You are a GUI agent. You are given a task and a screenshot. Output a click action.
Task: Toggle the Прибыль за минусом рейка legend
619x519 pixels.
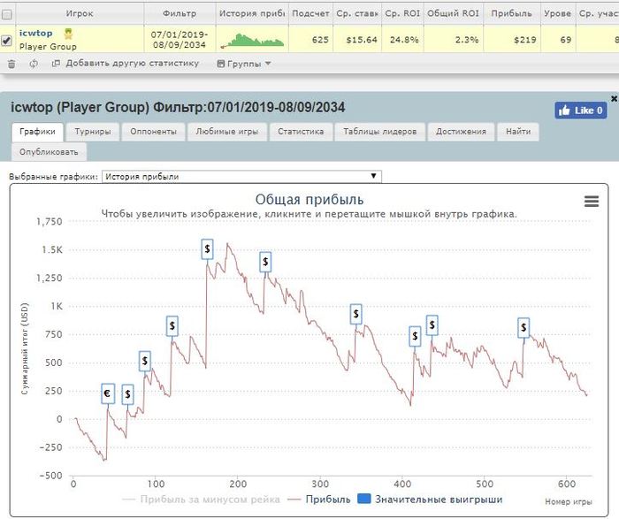(202, 500)
